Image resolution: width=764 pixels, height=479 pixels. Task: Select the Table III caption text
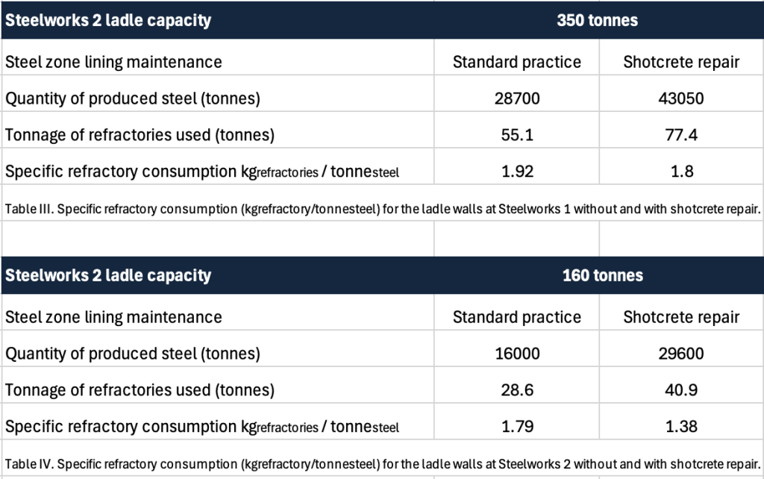(381, 209)
